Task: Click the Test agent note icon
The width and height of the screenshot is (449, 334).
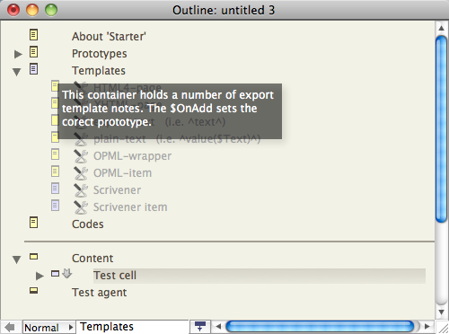Action: [x=33, y=290]
